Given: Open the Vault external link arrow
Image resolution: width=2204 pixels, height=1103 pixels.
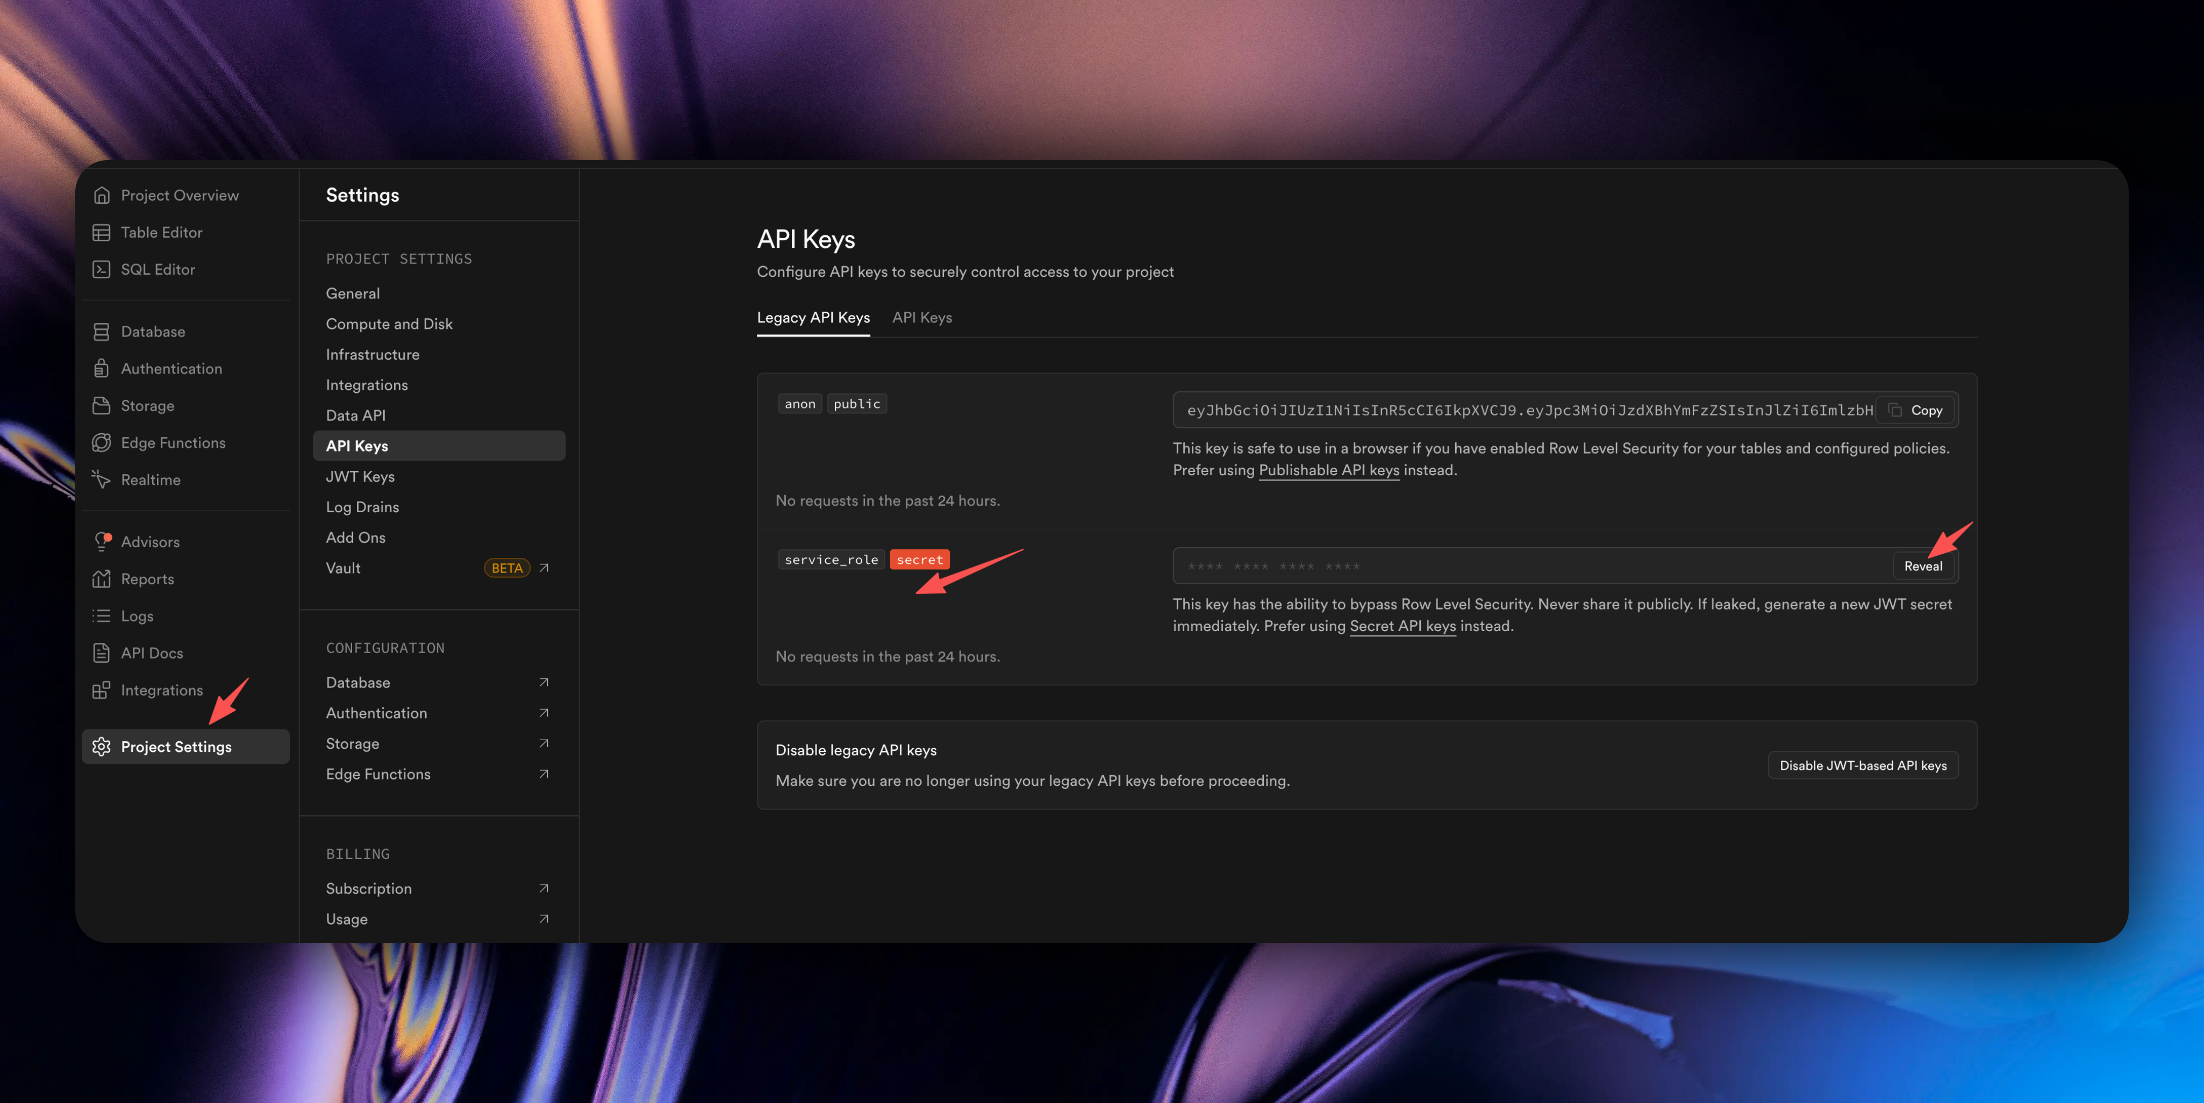Looking at the screenshot, I should [x=544, y=567].
